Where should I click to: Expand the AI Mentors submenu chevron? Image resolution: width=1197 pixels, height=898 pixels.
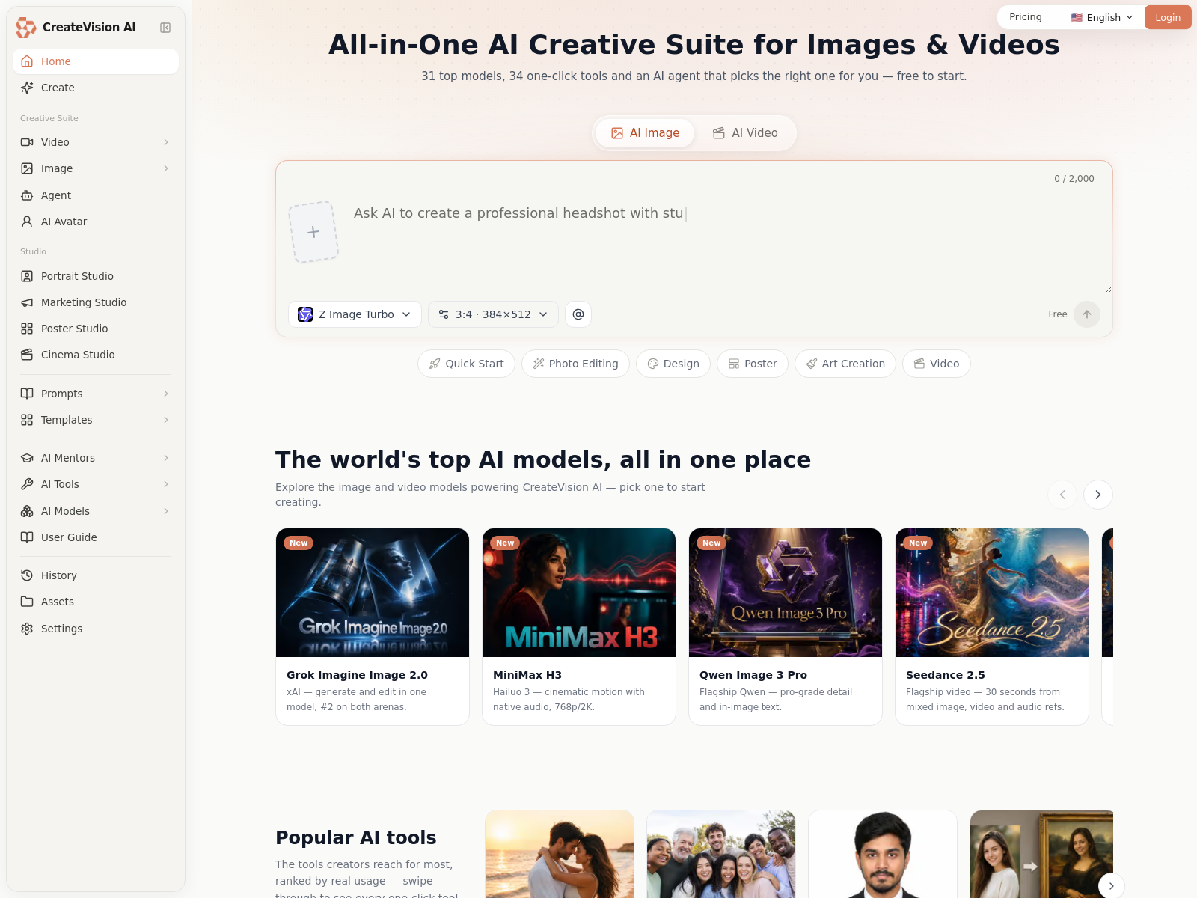tap(166, 458)
